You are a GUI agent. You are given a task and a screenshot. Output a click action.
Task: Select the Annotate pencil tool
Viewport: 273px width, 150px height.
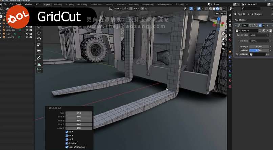tap(39, 58)
